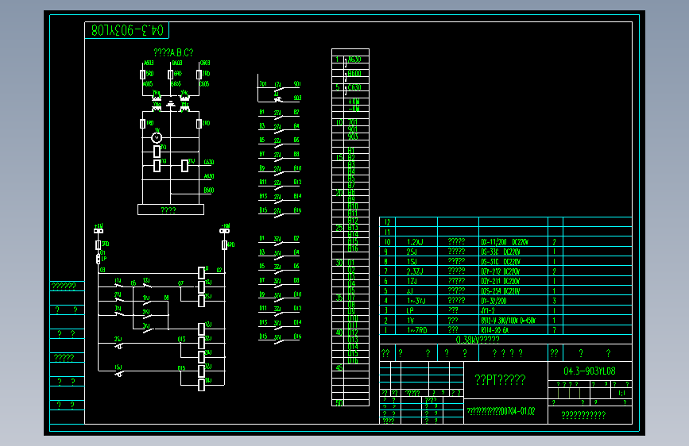This screenshot has height=446, width=689.
Task: Click the C630 output line label
Action: tap(209, 162)
